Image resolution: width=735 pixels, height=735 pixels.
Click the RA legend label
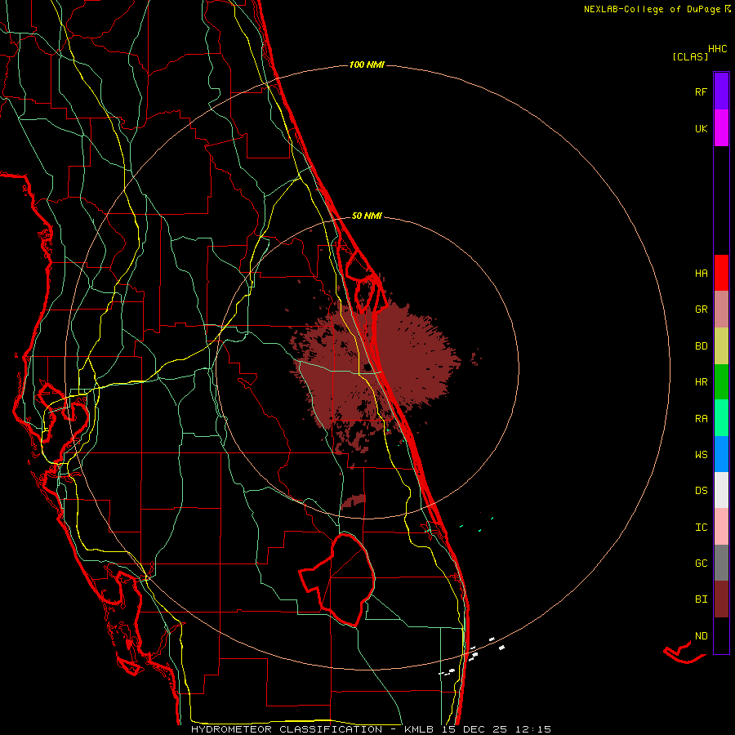tap(701, 419)
